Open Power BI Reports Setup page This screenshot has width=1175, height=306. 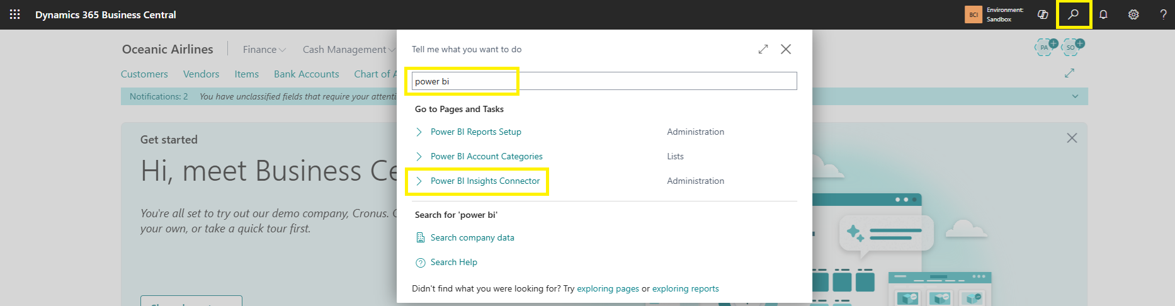pos(475,132)
